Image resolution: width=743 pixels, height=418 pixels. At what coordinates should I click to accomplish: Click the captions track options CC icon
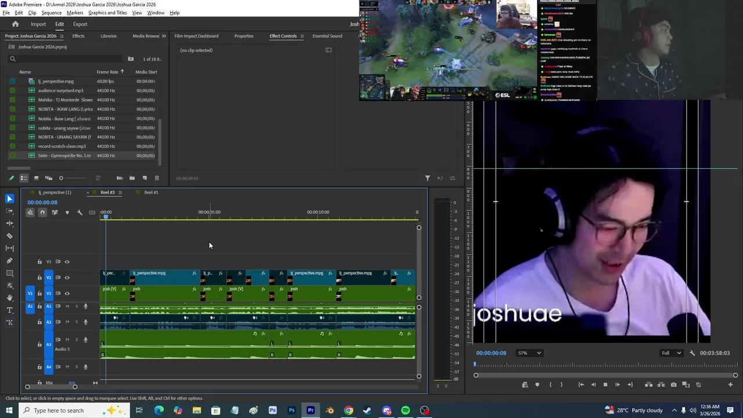pyautogui.click(x=92, y=212)
